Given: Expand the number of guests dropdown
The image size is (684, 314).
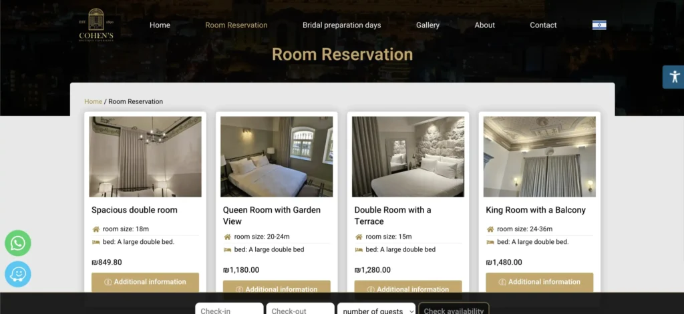Looking at the screenshot, I should pyautogui.click(x=376, y=310).
